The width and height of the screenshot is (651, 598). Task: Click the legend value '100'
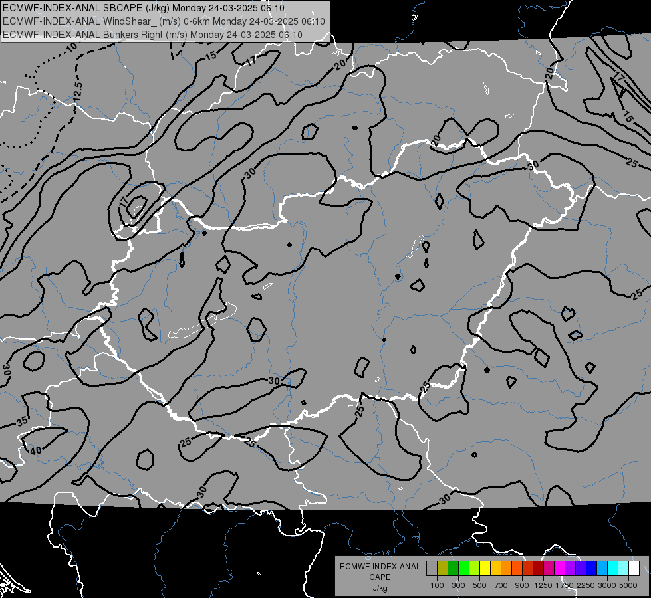(437, 585)
